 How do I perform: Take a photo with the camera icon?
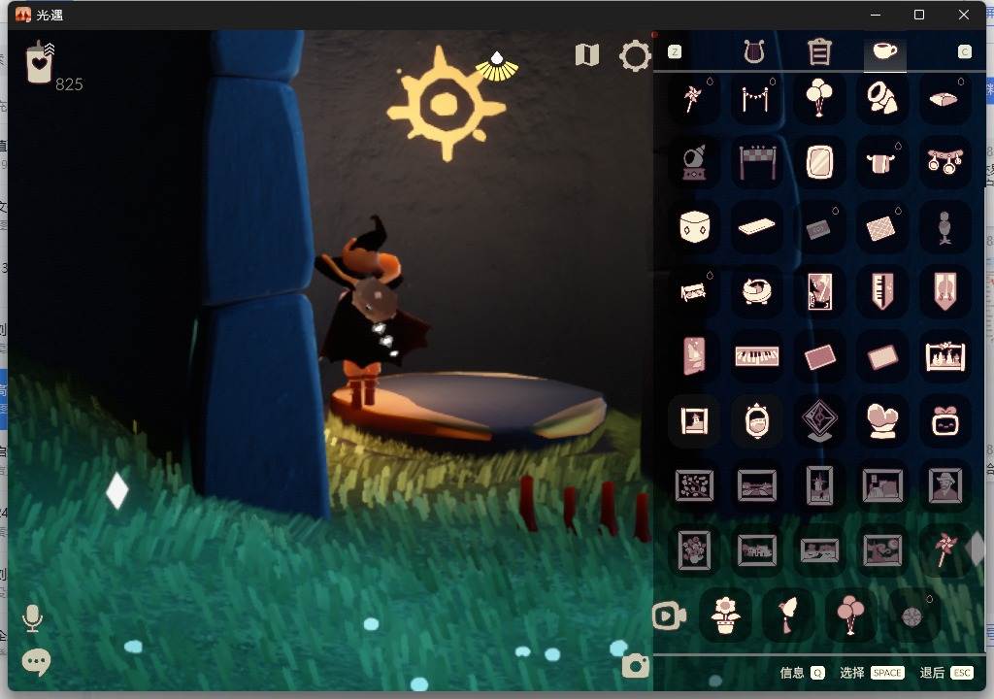[635, 666]
